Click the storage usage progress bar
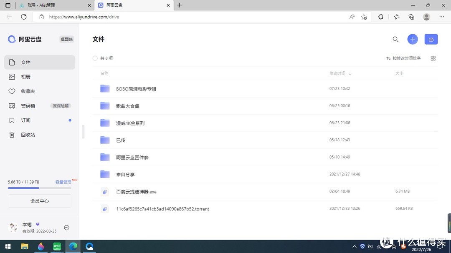 tap(40, 188)
